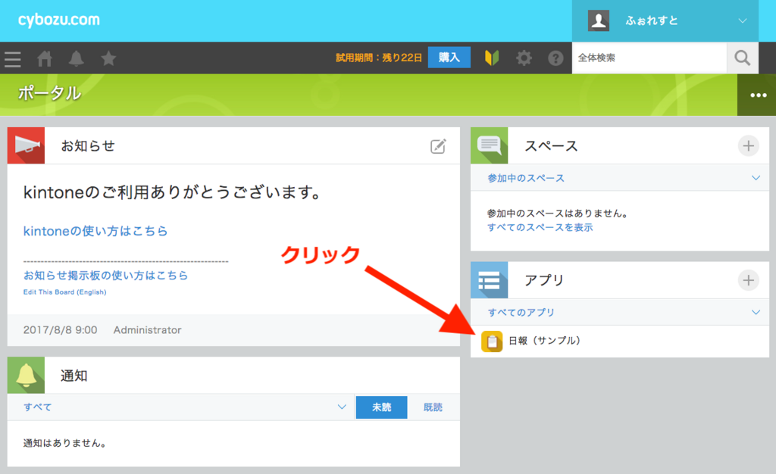Click the cybozu.com logo
Viewport: 776px width, 474px height.
coord(59,20)
